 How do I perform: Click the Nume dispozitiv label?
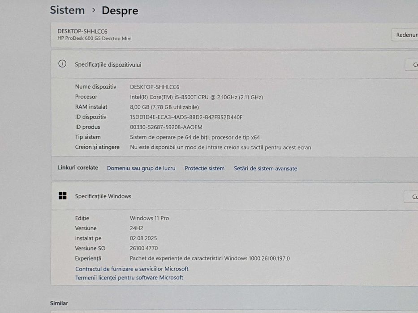click(96, 87)
